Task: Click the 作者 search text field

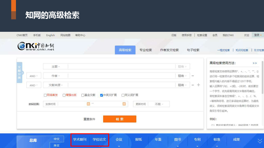Action: click(122, 76)
